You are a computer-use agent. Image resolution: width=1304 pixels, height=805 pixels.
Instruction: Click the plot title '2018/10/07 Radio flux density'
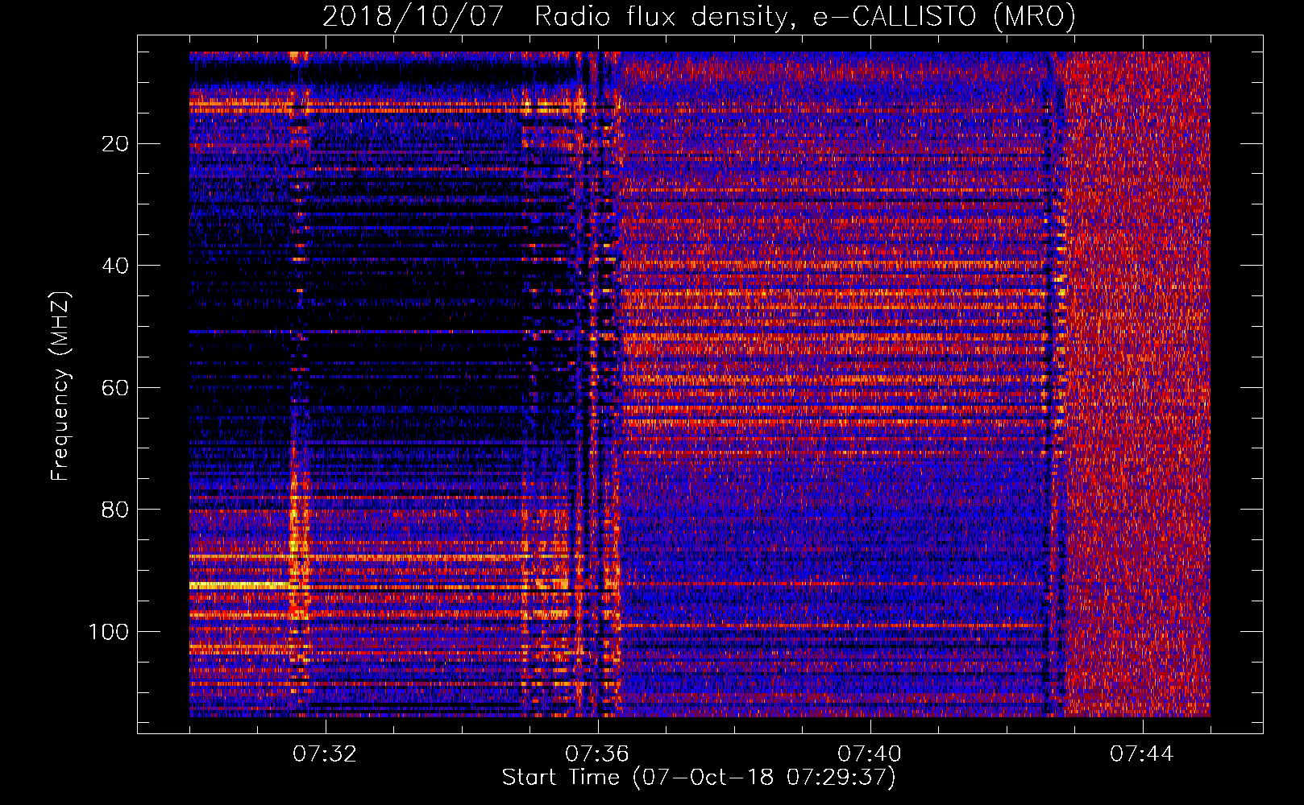point(699,16)
